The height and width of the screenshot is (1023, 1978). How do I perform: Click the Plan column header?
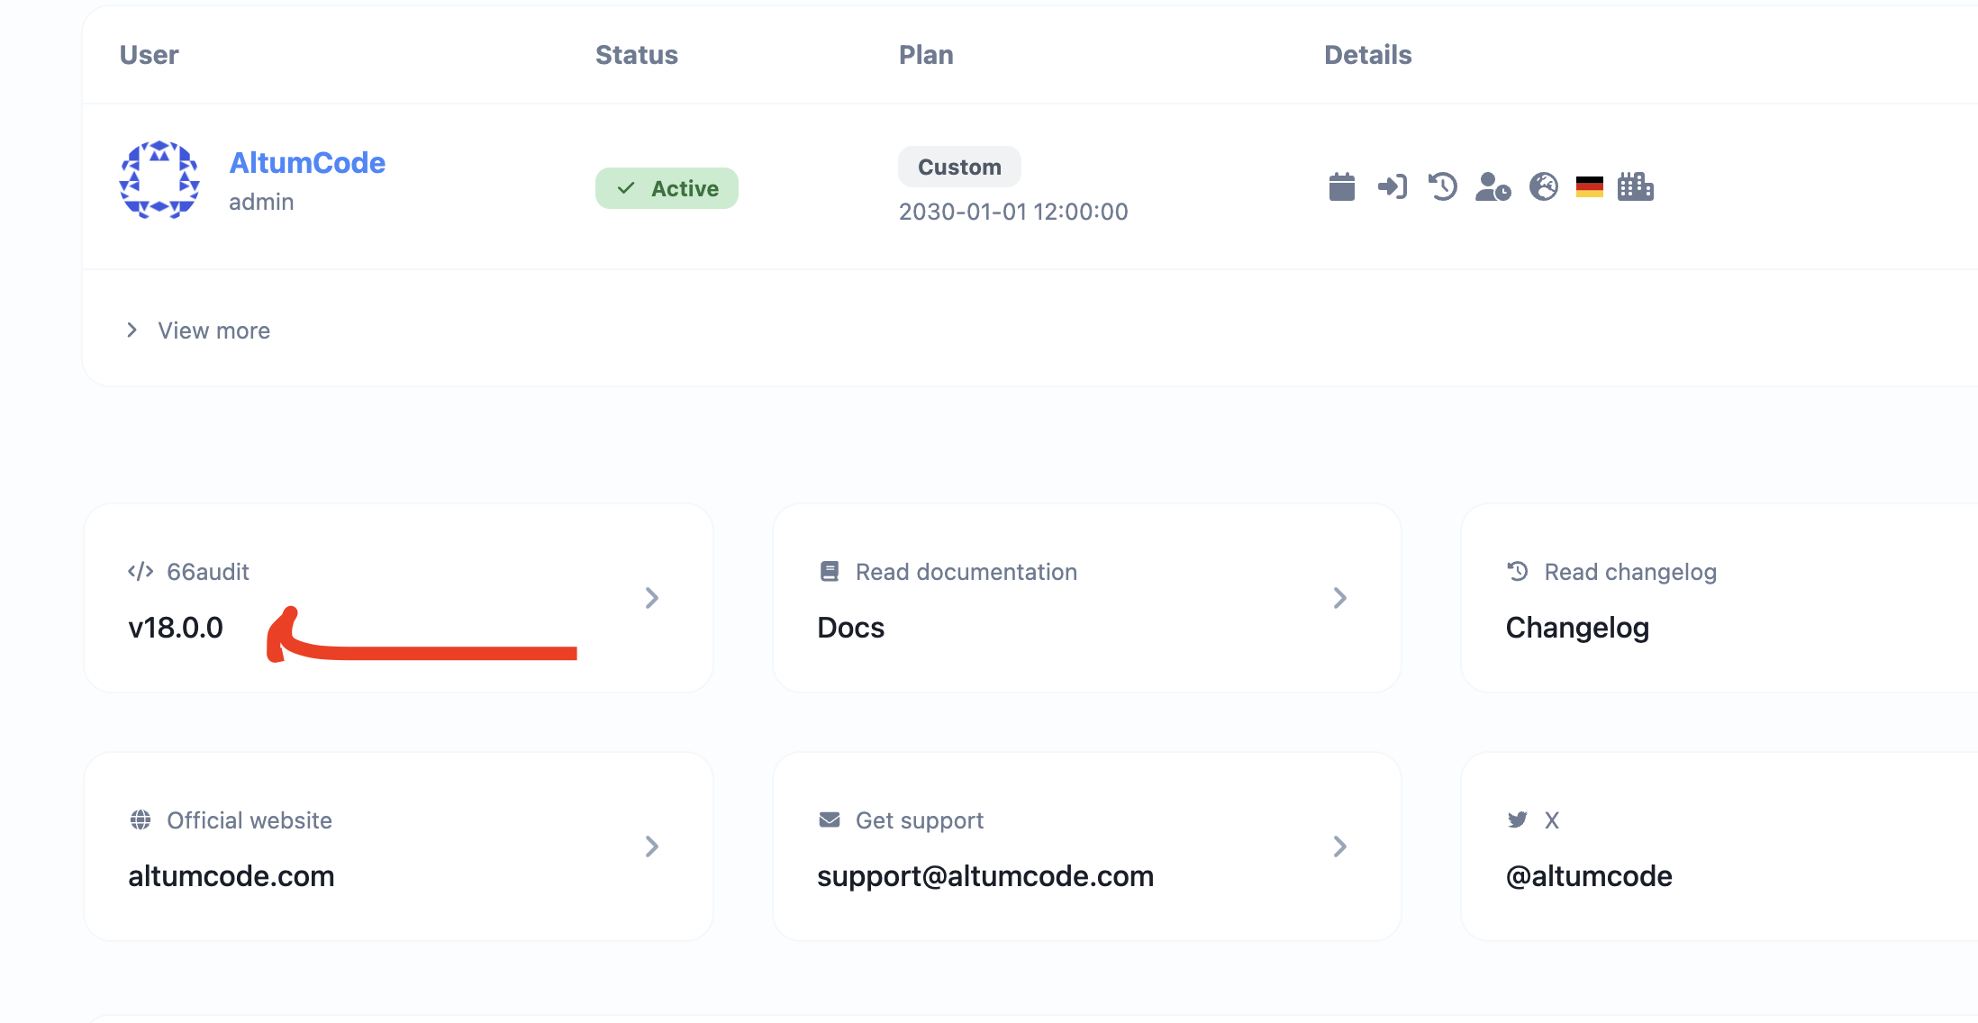(x=926, y=55)
